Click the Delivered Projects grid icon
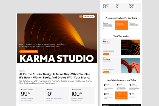This screenshot has height=106, width=159. 72,90
